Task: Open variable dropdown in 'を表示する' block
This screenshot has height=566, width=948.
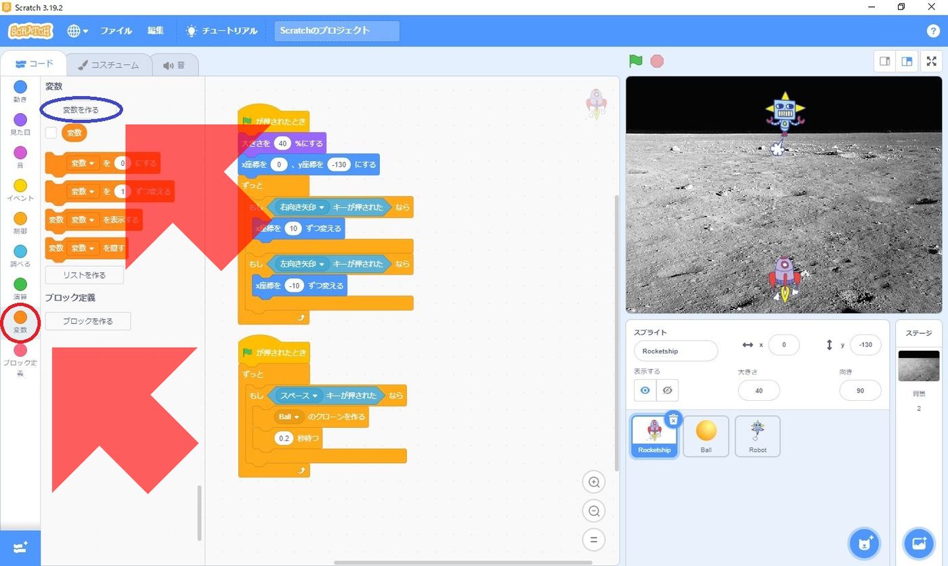Action: 83,219
